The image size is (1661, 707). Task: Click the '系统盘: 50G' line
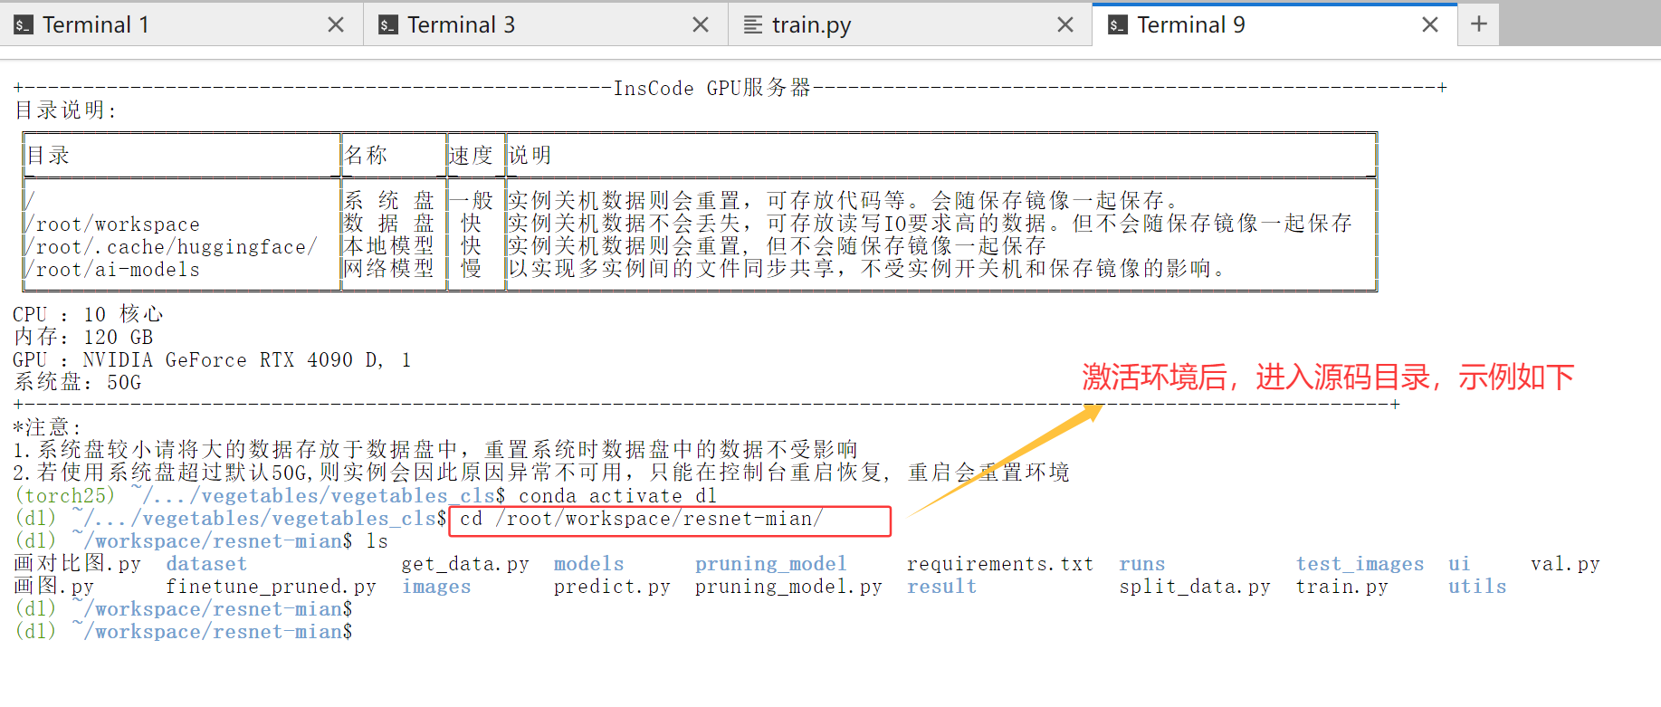pos(78,383)
